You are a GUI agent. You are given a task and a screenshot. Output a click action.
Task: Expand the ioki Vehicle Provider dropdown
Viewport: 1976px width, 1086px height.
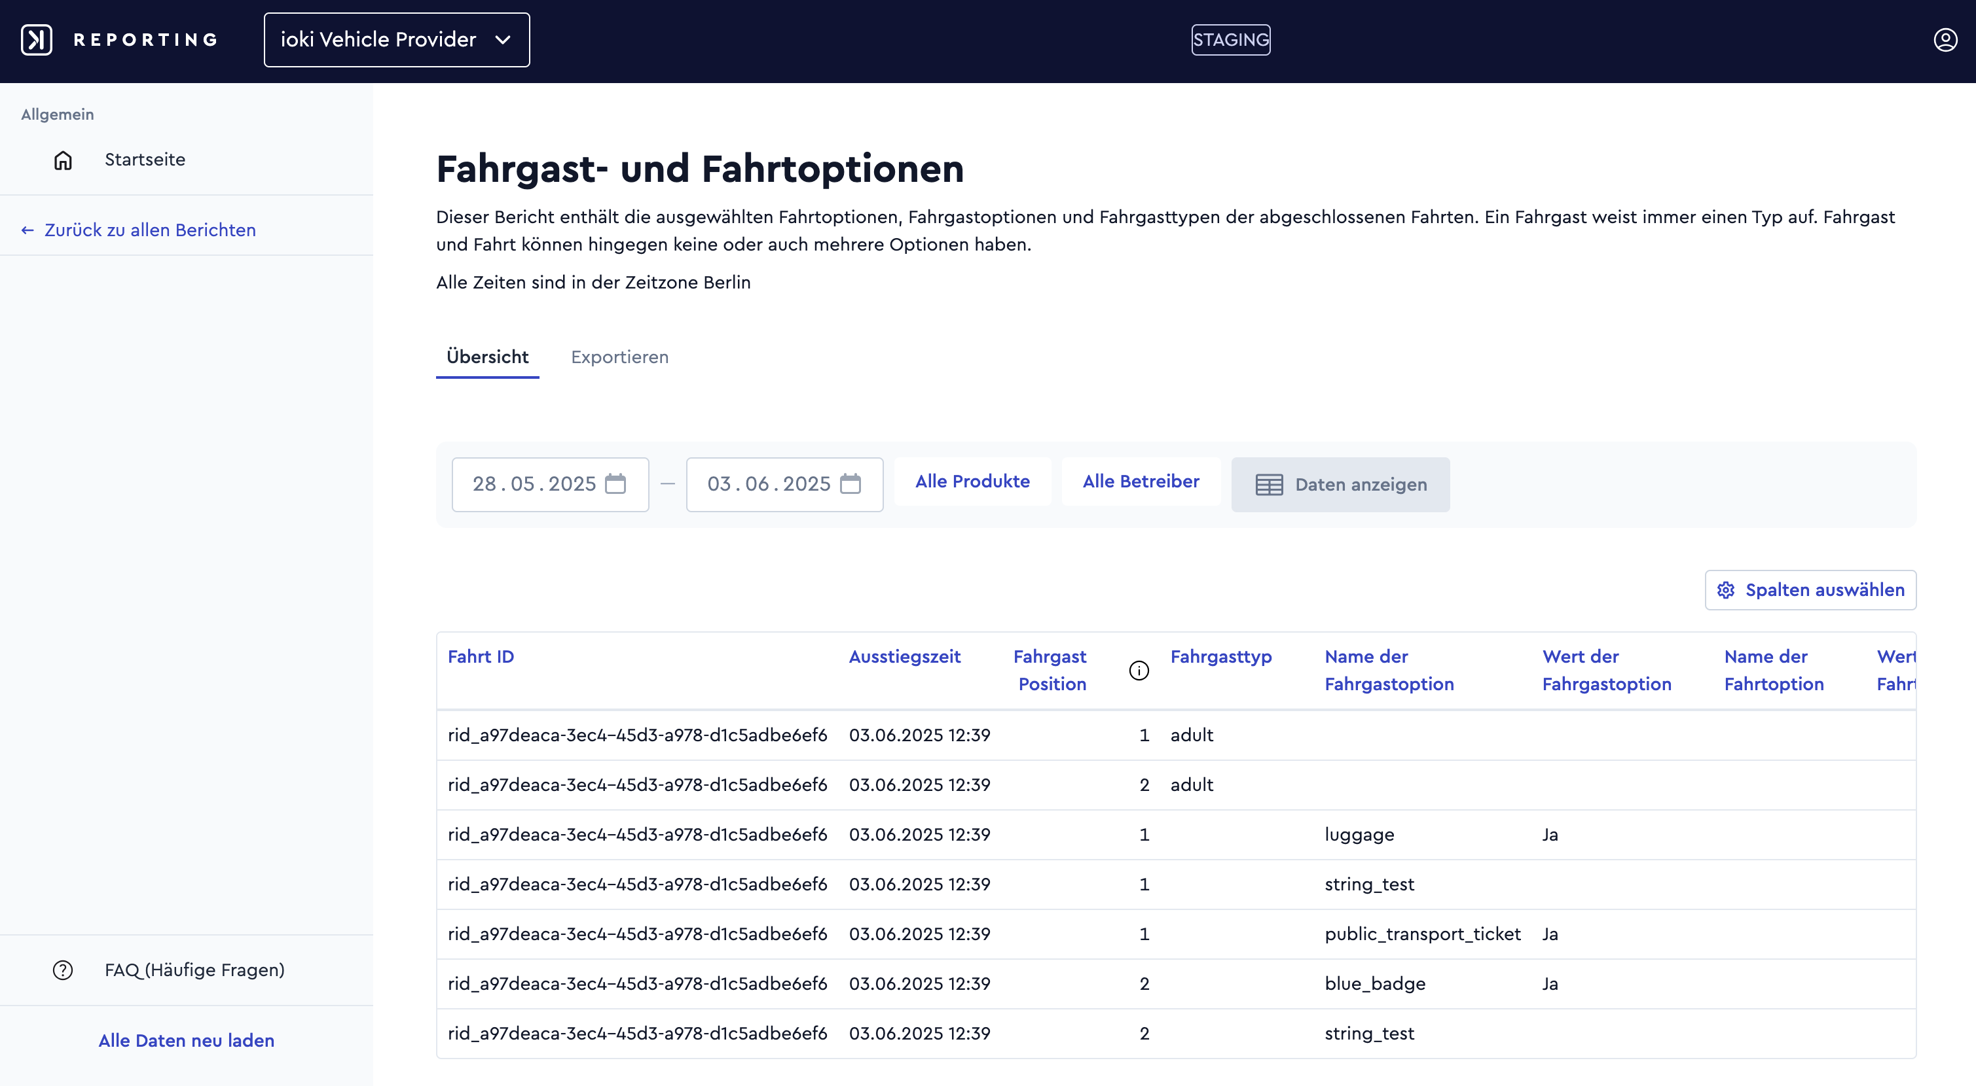397,40
